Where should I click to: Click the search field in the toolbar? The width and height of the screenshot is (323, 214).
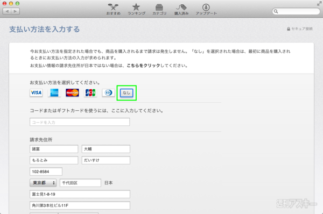pyautogui.click(x=296, y=11)
